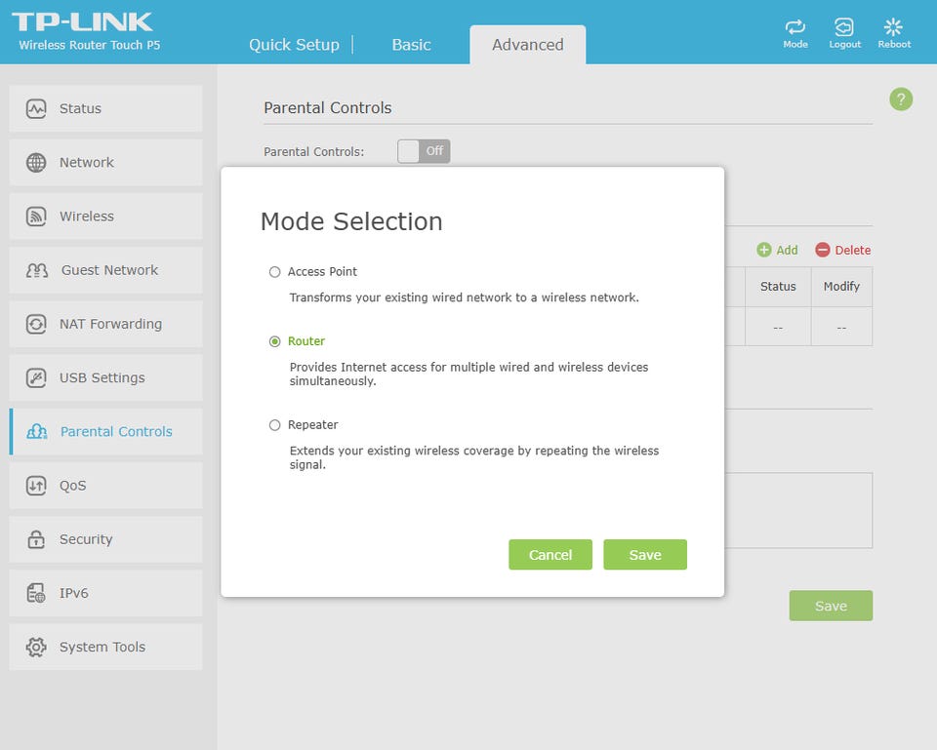
Task: Click the QoS menu label
Action: click(72, 486)
